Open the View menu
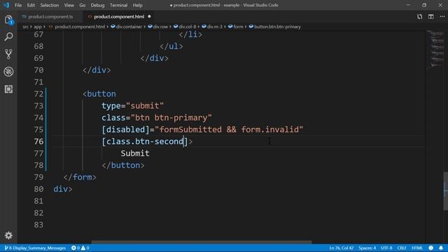Screen dimensions: 448x252 coord(69,5)
